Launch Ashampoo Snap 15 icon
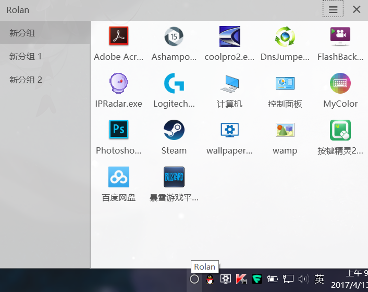This screenshot has height=292, width=368. click(x=174, y=36)
